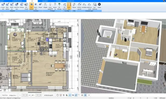Switch to the Konstruktion ribbon tab
Screen dimensions: 166x99
[x=17, y=1]
